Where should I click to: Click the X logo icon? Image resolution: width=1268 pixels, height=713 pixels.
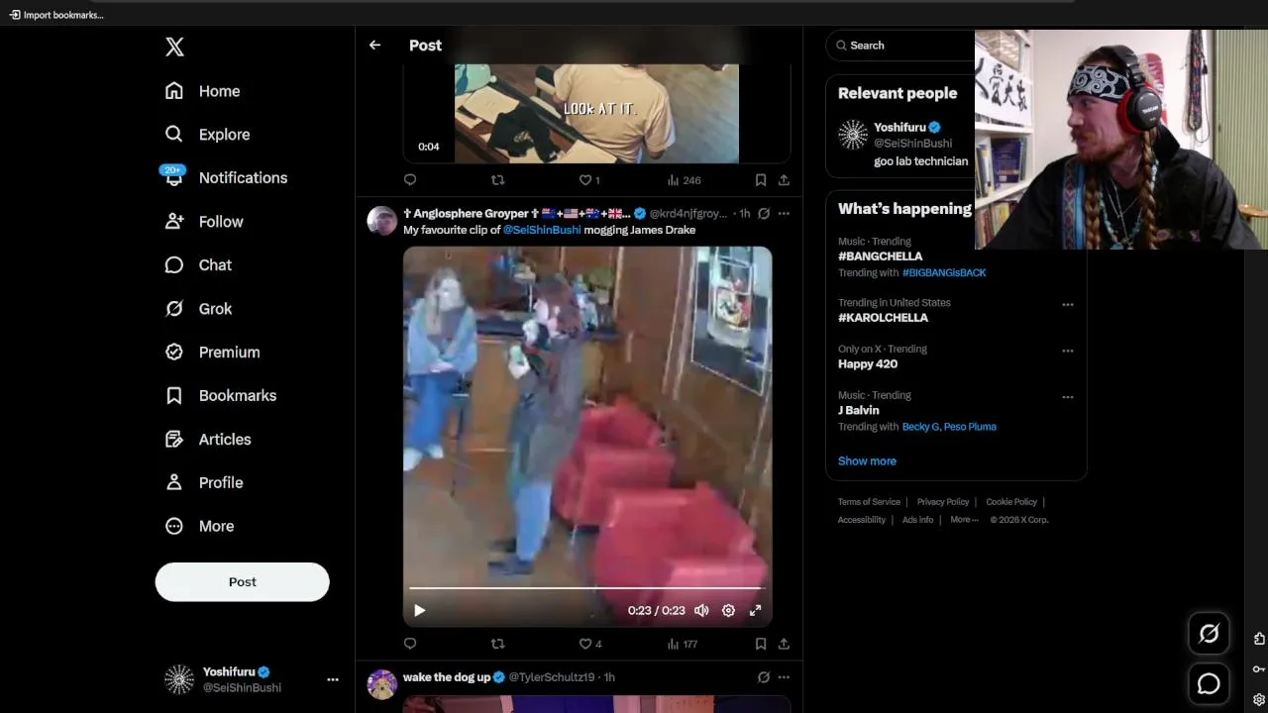(x=174, y=47)
